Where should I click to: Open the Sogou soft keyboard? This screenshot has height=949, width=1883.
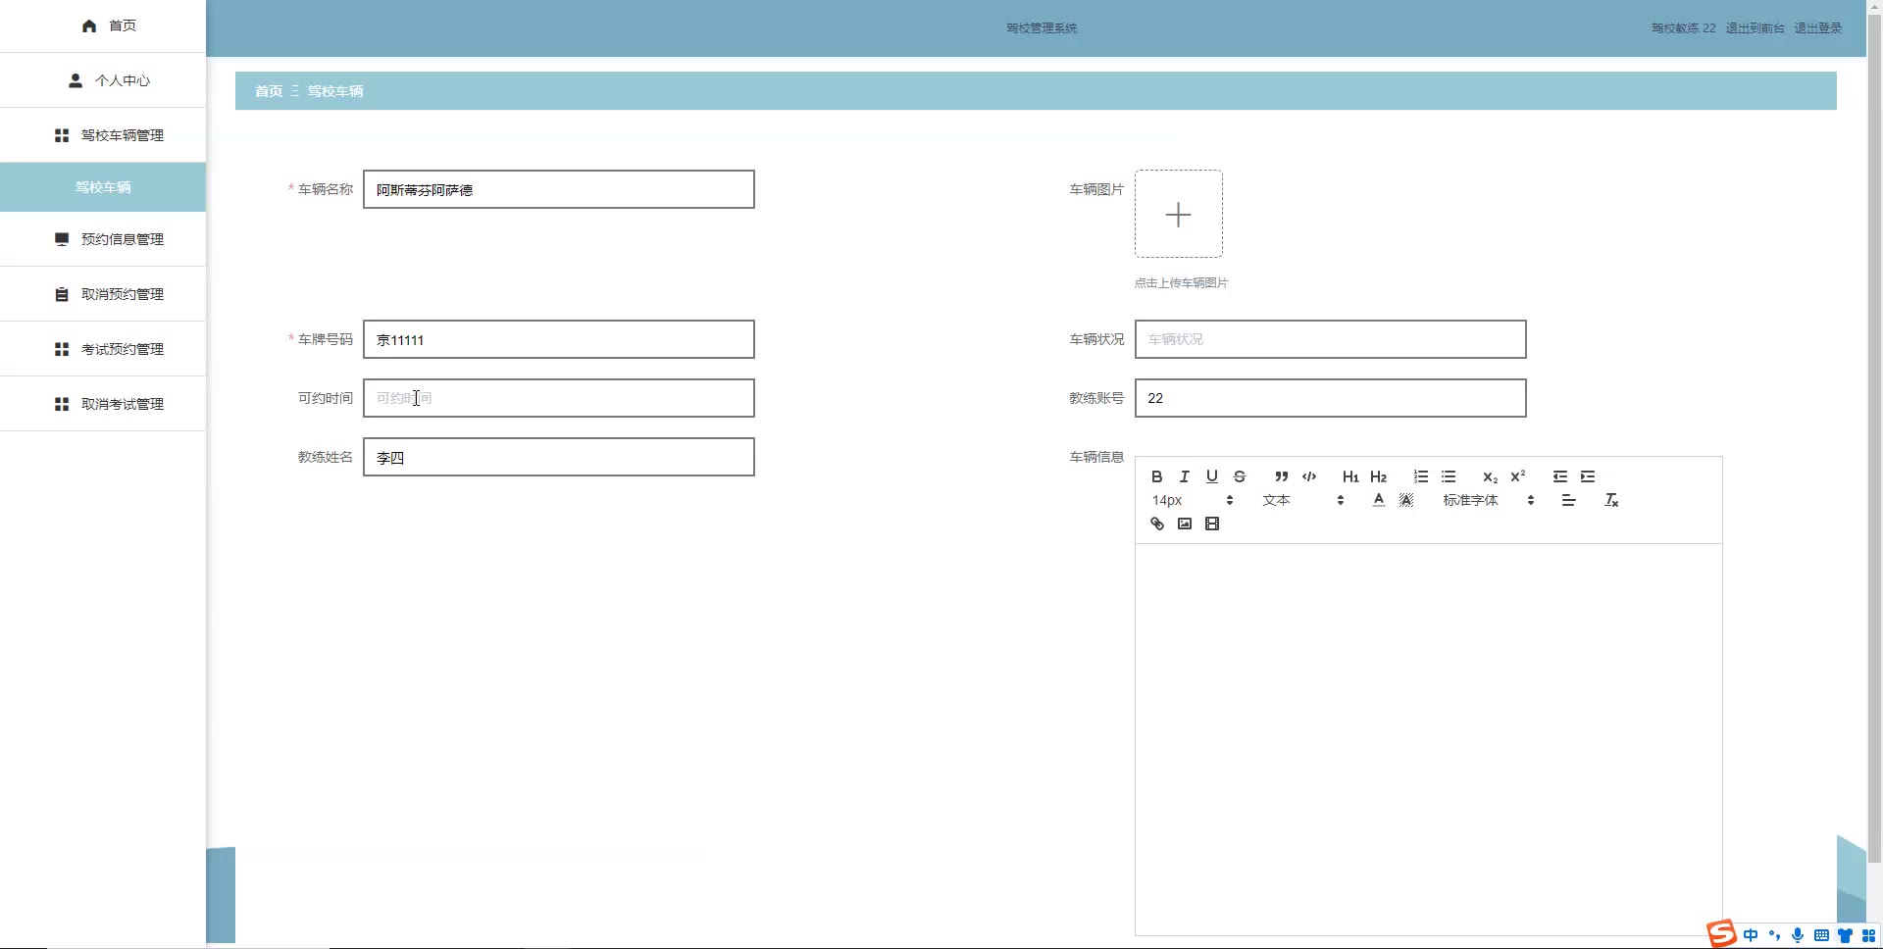[1821, 935]
